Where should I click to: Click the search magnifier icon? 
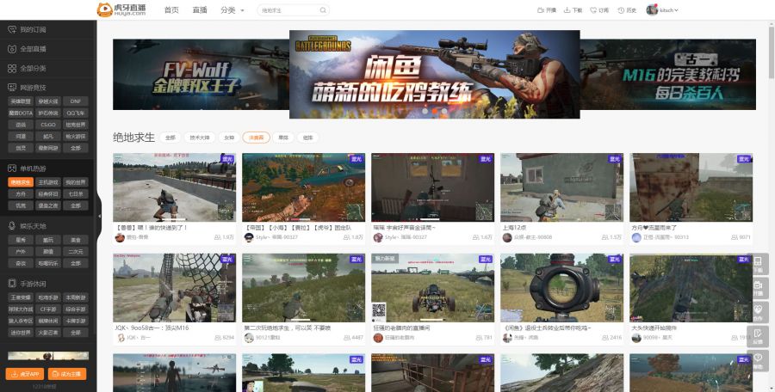323,10
